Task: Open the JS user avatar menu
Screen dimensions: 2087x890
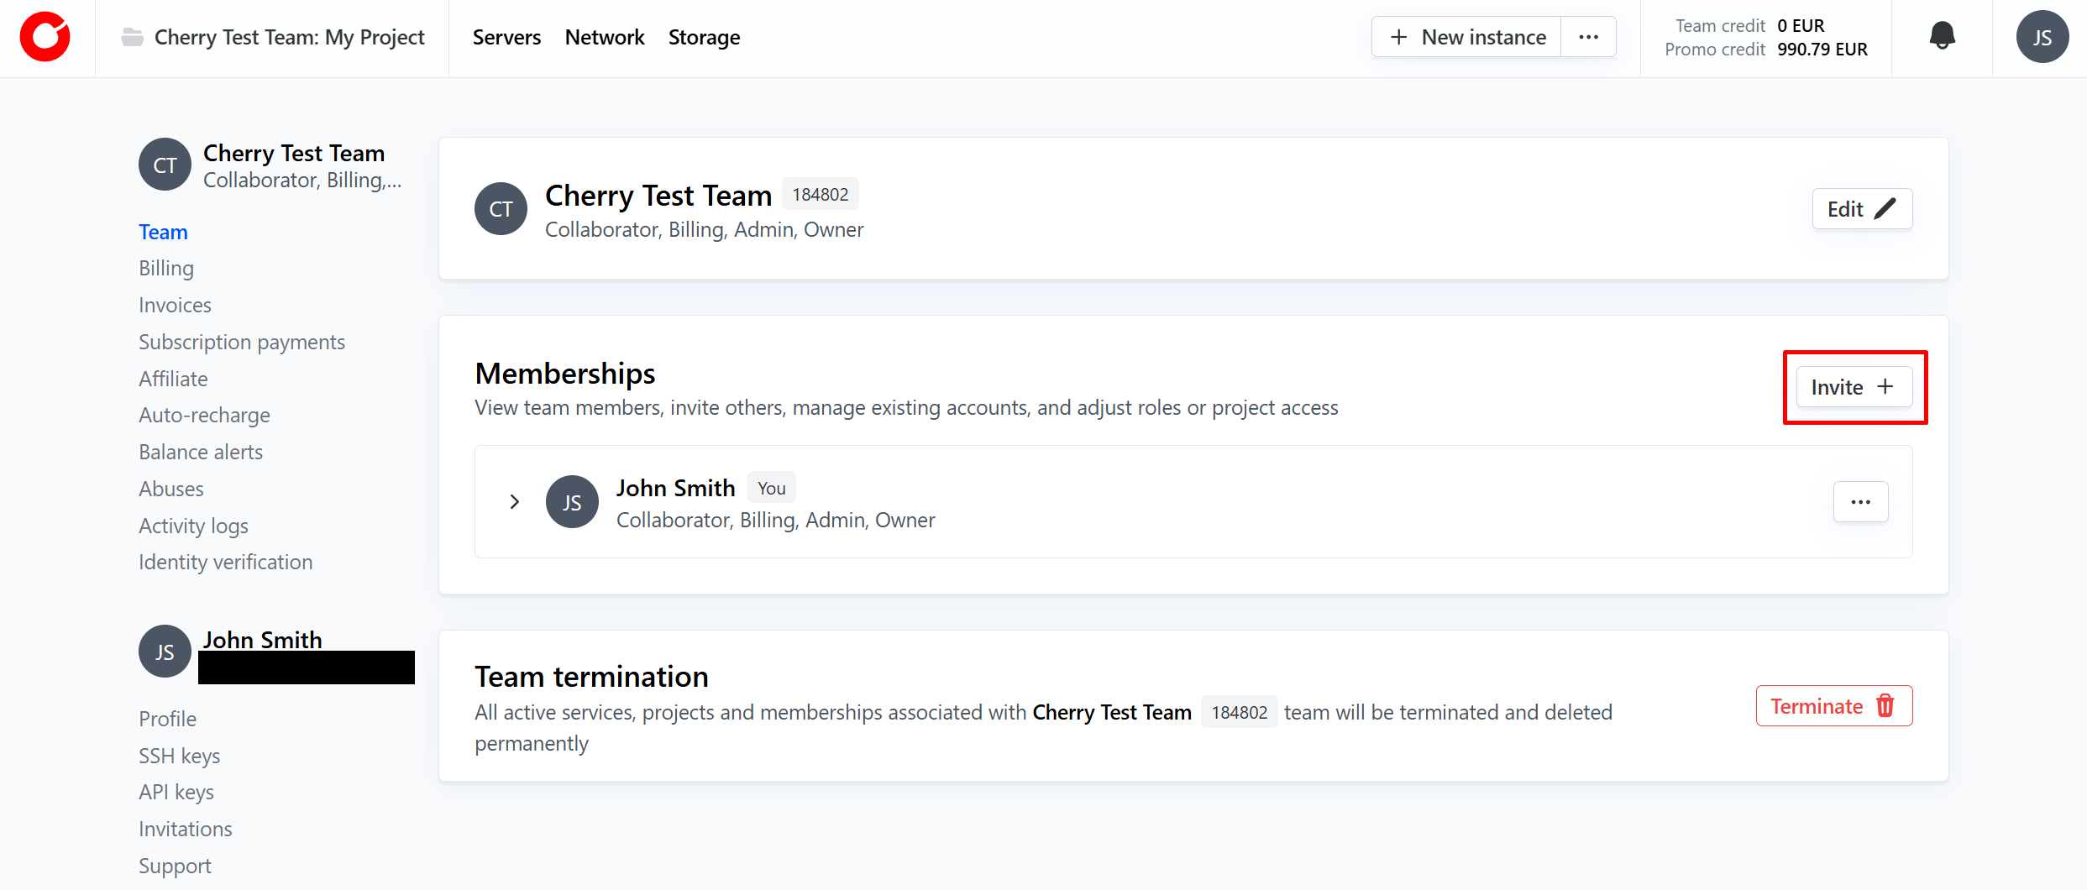Action: 2042,37
